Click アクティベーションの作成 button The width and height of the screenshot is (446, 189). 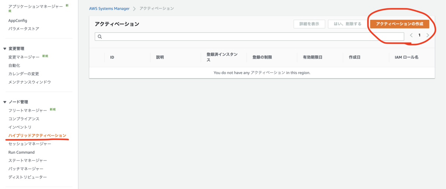[x=400, y=24]
